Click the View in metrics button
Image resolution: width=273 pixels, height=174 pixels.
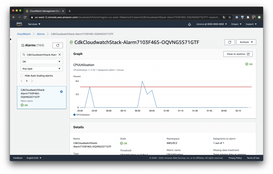[x=238, y=54]
